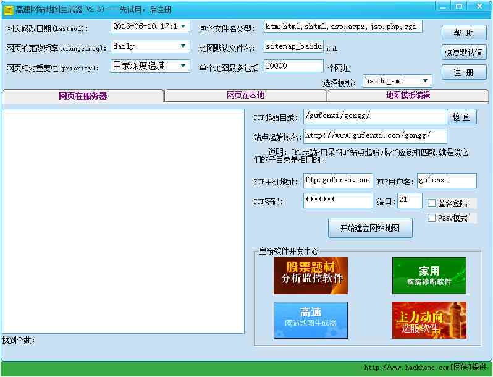
Task: Switch to the 网页在本地 tab
Action: 245,96
